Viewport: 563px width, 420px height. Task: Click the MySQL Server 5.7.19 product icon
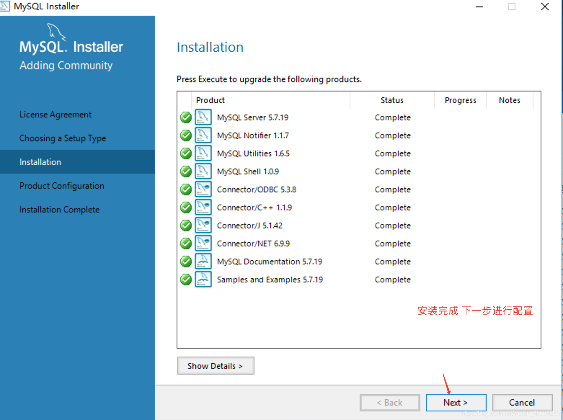tap(203, 117)
